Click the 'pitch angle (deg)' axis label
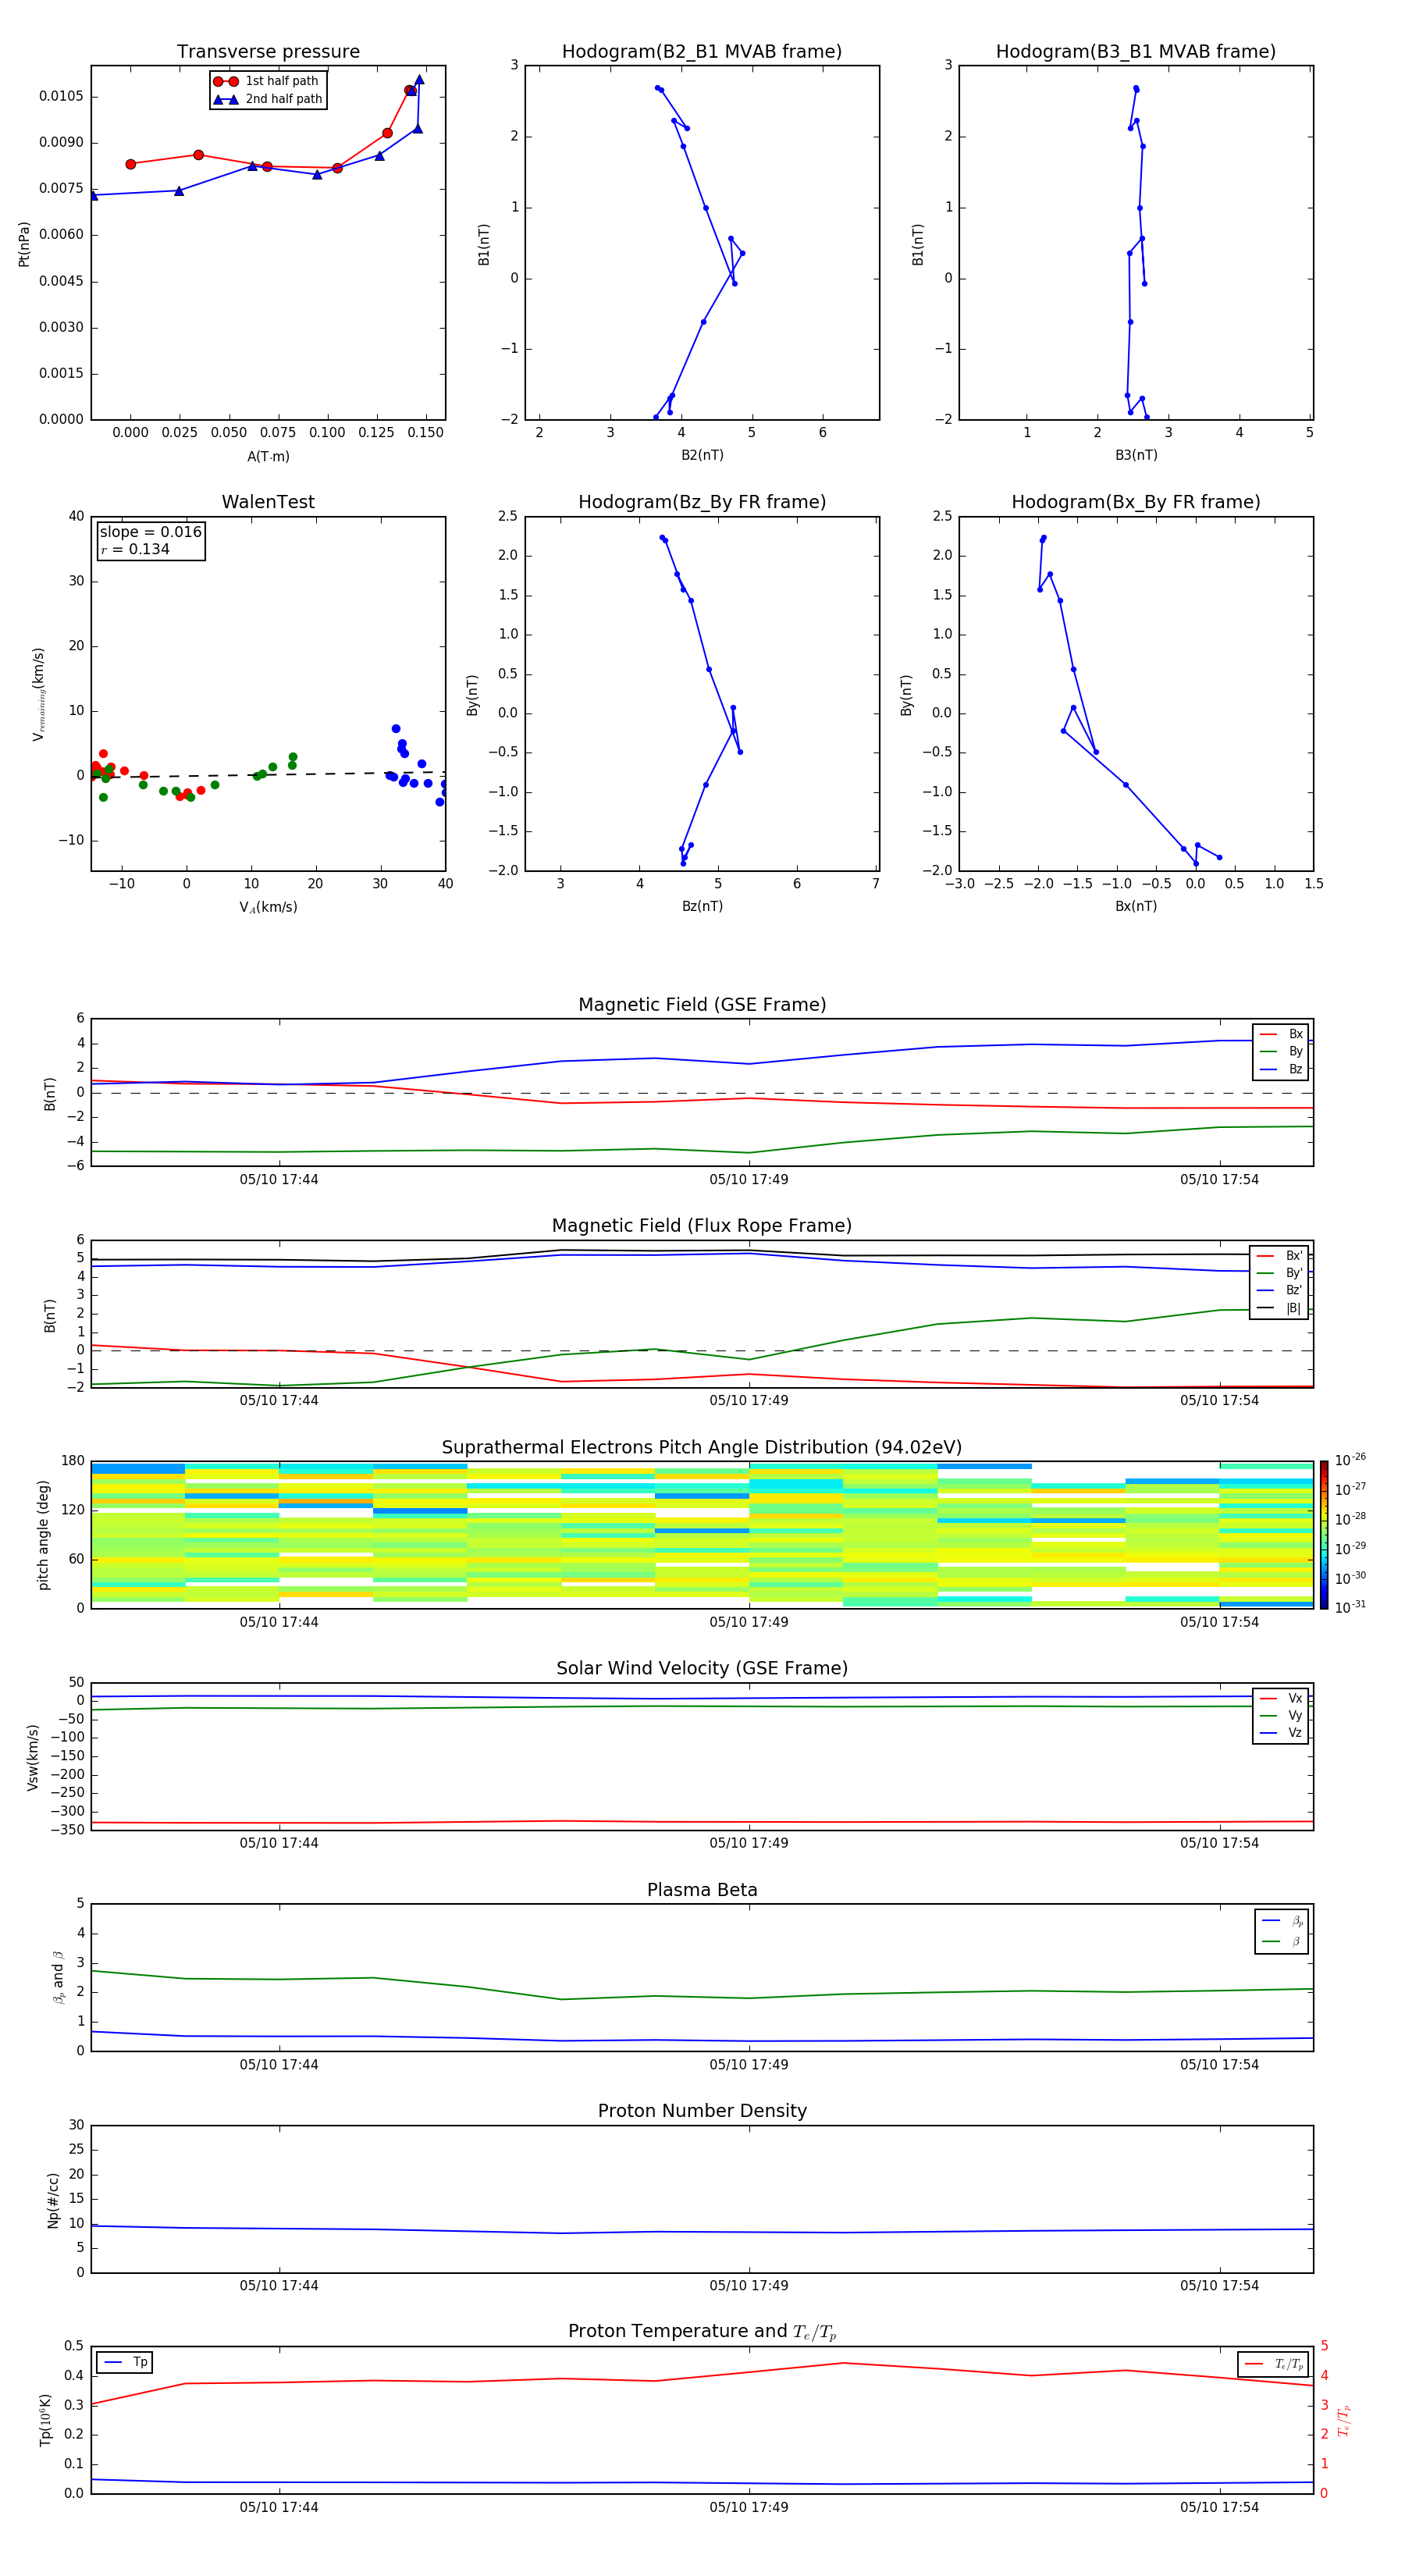Screen dimensions: 1405x2576 pos(43,1535)
